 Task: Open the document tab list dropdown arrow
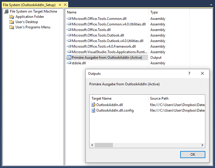pyautogui.click(x=211, y=5)
